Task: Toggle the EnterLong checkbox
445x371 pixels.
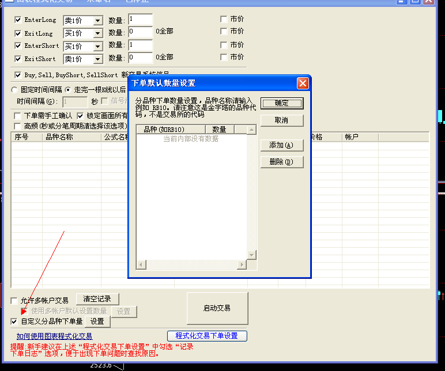Action: (18, 20)
